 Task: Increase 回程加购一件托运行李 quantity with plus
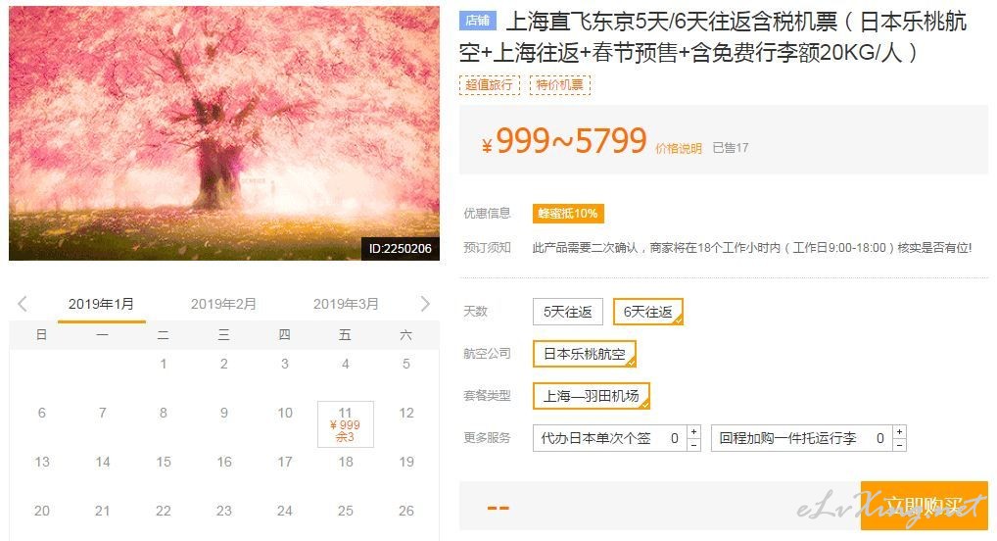(x=899, y=431)
